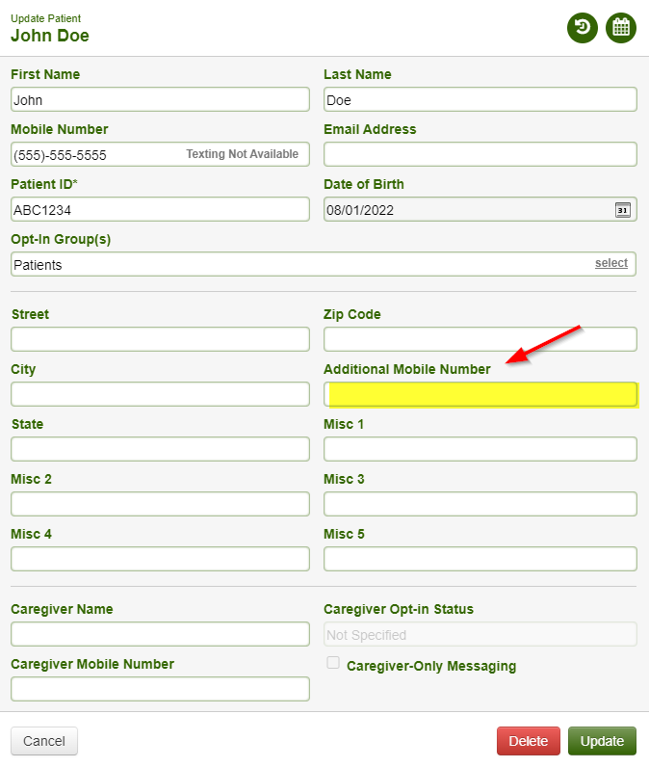Click into the Last Name field
Image resolution: width=649 pixels, height=767 pixels.
coord(480,99)
